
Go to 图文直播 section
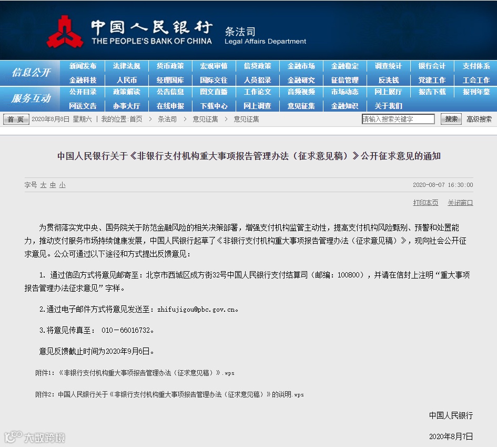pyautogui.click(x=214, y=92)
